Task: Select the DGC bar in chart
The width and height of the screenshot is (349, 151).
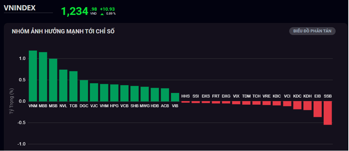Action: pos(84,91)
